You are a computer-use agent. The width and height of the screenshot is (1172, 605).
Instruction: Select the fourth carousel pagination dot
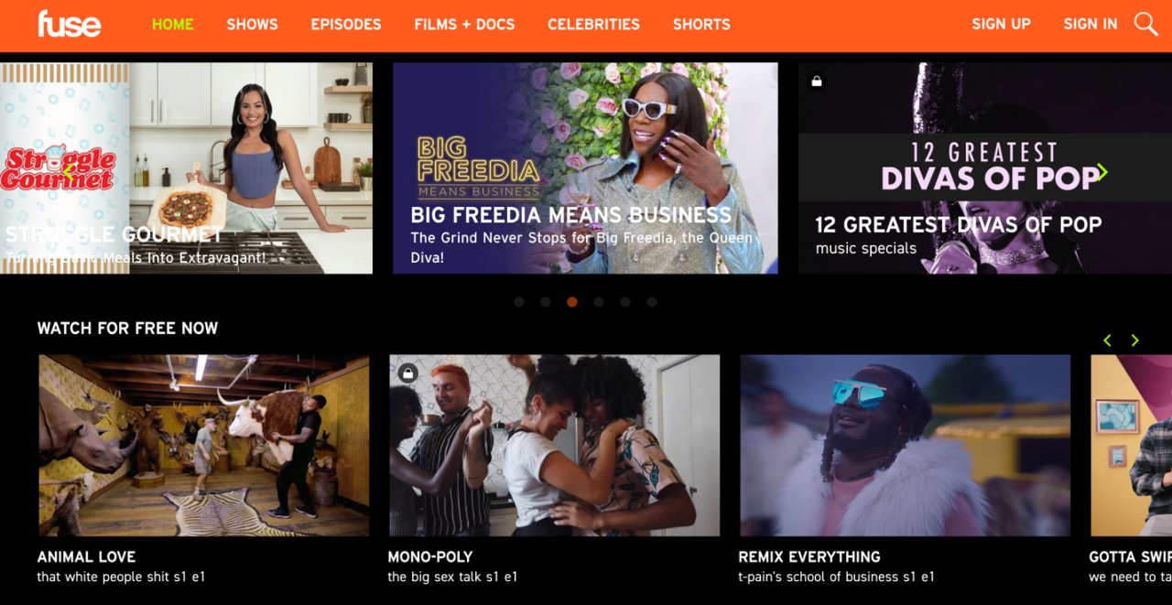(x=599, y=302)
